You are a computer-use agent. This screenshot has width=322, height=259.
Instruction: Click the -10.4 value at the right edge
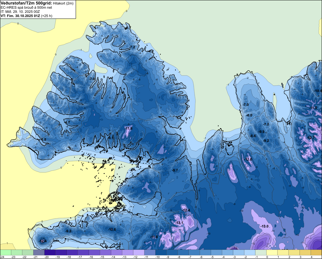coord(318,91)
